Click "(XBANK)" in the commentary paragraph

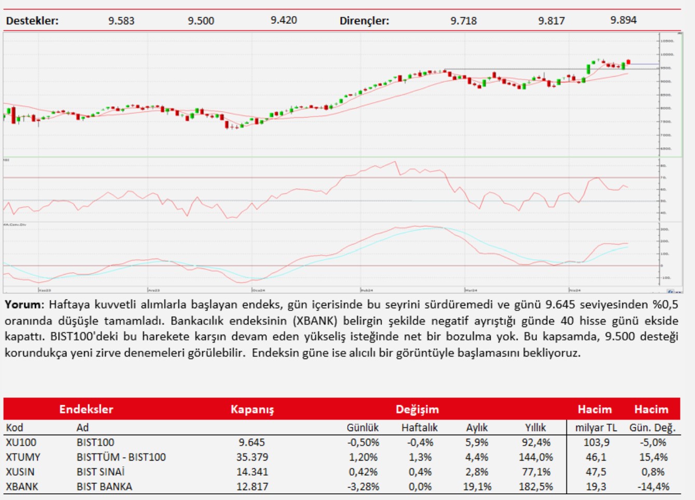pyautogui.click(x=315, y=320)
